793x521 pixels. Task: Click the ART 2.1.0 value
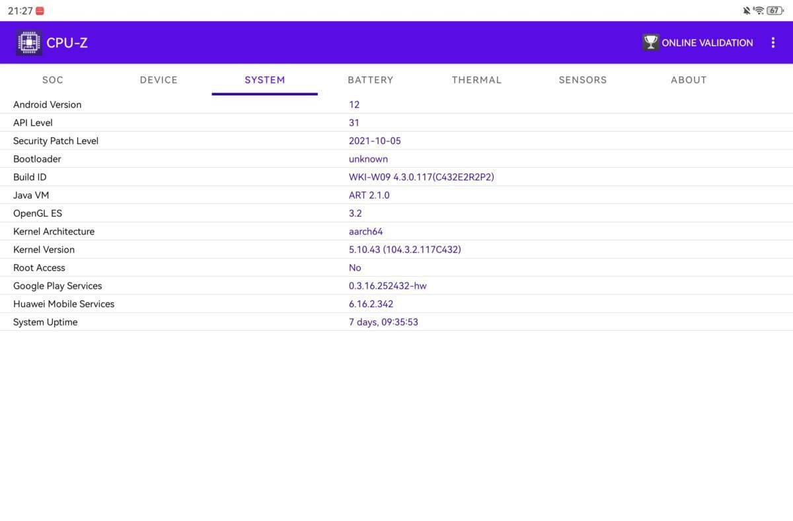(x=369, y=195)
